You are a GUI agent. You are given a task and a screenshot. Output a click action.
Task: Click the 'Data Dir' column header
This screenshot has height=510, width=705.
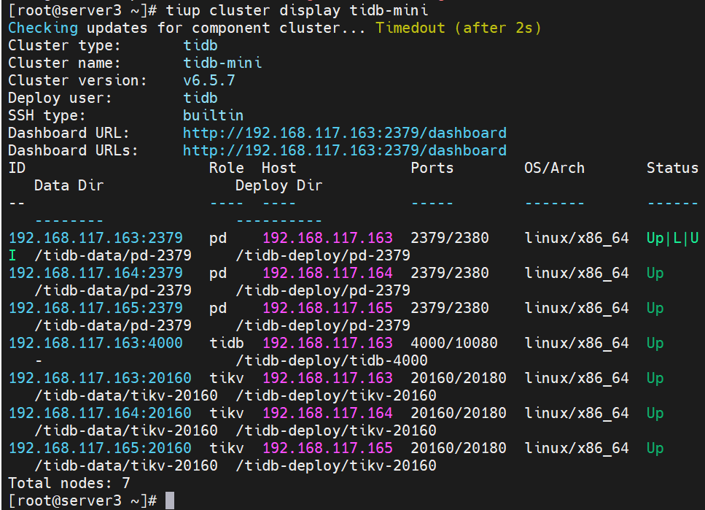(69, 185)
